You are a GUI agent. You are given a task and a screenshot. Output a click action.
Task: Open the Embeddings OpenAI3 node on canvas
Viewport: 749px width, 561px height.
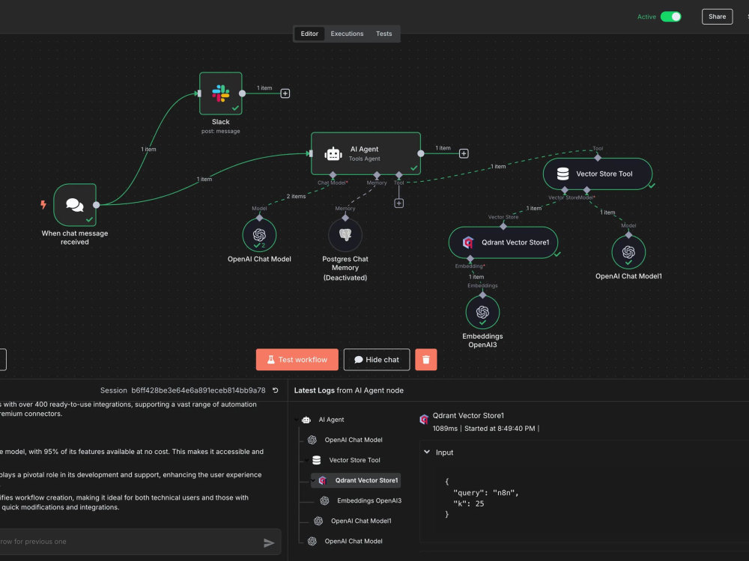tap(482, 312)
